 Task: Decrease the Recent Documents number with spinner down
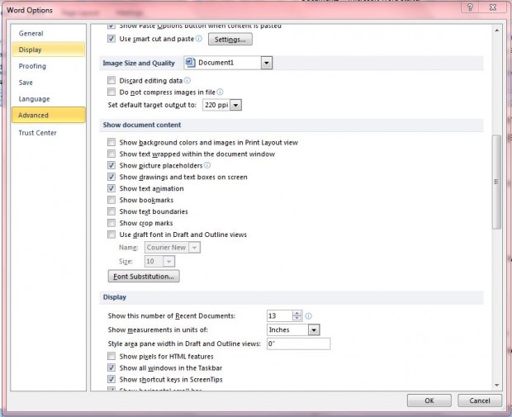click(296, 319)
